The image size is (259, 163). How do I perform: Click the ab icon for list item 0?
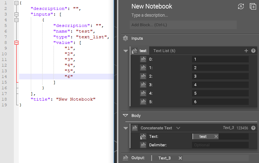tap(143, 59)
